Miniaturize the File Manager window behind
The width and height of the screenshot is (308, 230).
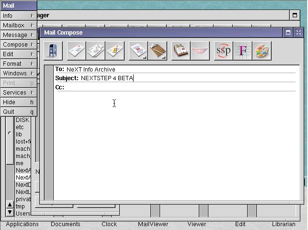(x=295, y=15)
